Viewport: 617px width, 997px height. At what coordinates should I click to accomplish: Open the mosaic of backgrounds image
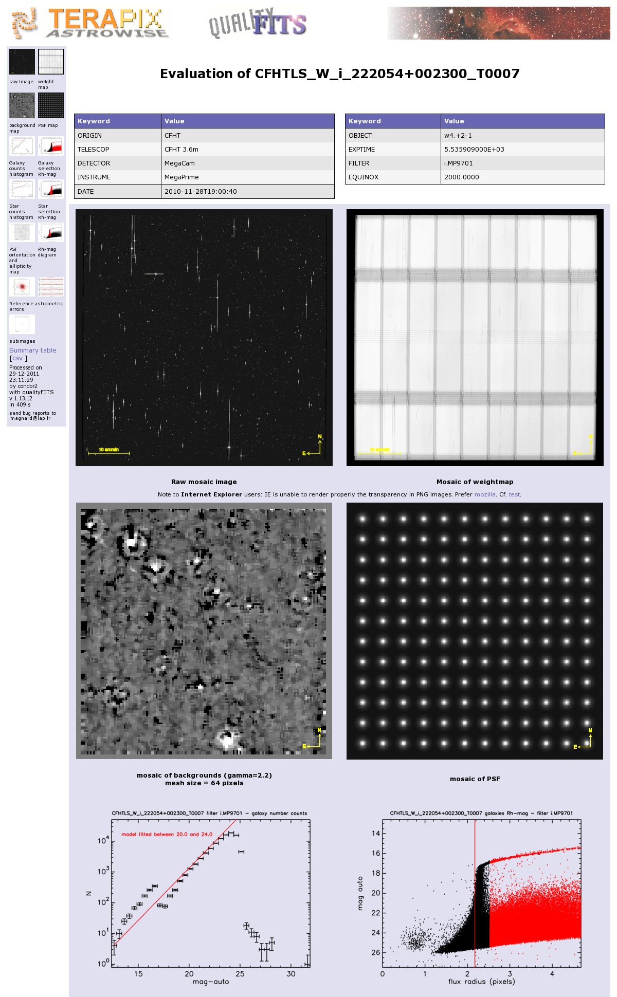(x=204, y=631)
